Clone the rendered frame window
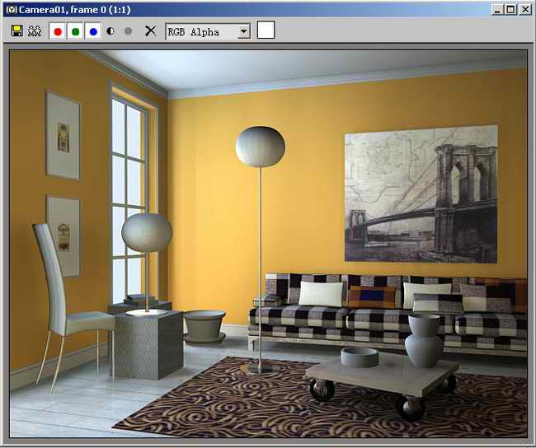Viewport: 536px width, 448px height. pos(35,31)
